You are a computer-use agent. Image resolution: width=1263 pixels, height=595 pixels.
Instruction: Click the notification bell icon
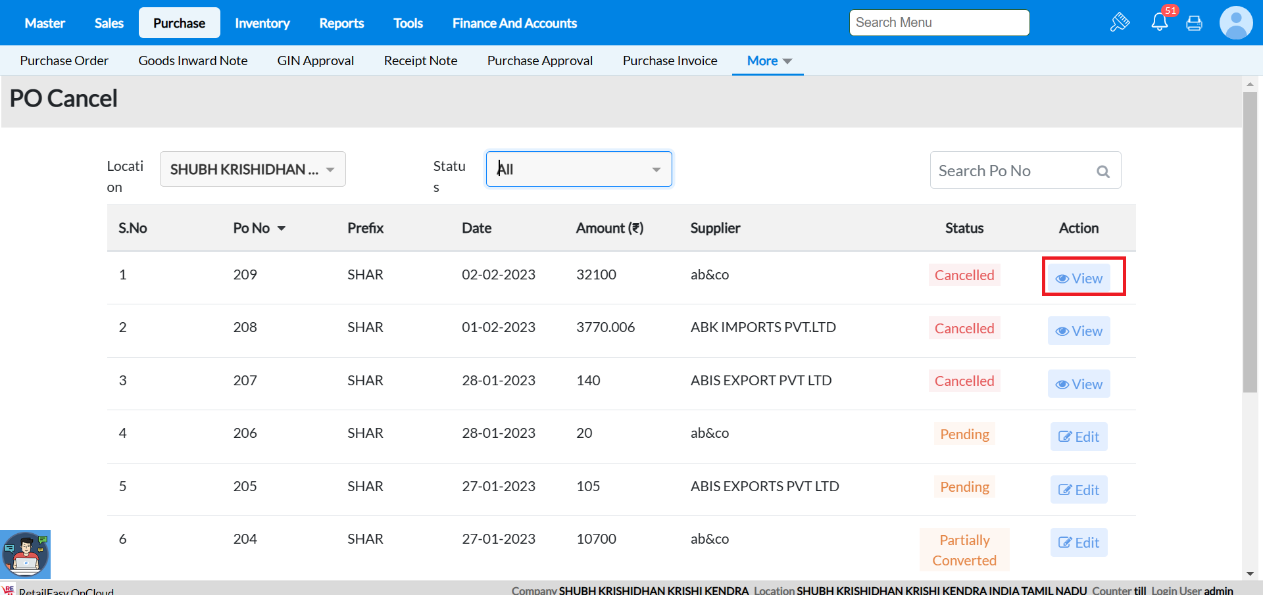coord(1159,22)
